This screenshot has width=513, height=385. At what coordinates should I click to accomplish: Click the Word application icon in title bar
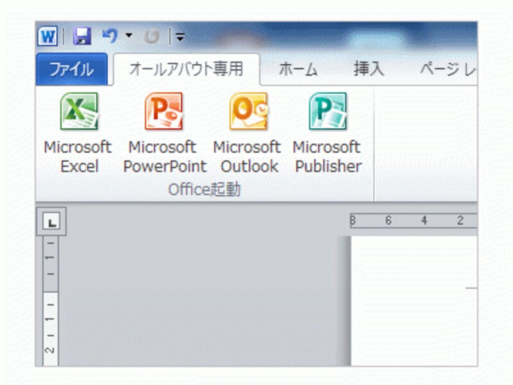pyautogui.click(x=47, y=36)
